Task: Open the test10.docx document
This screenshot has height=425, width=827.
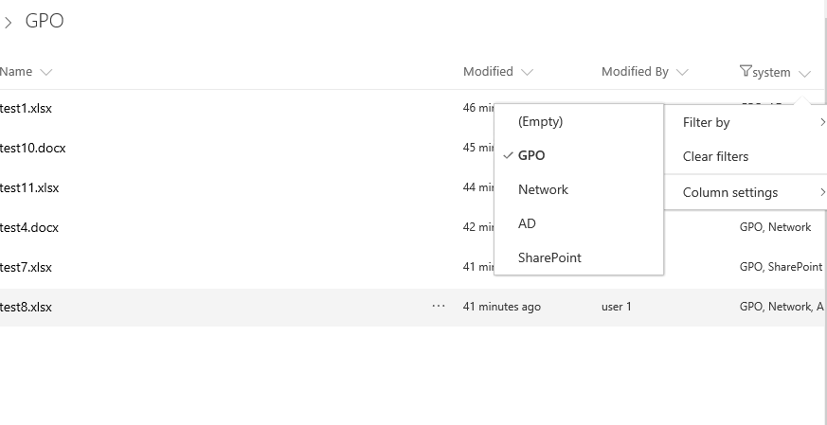Action: point(33,148)
